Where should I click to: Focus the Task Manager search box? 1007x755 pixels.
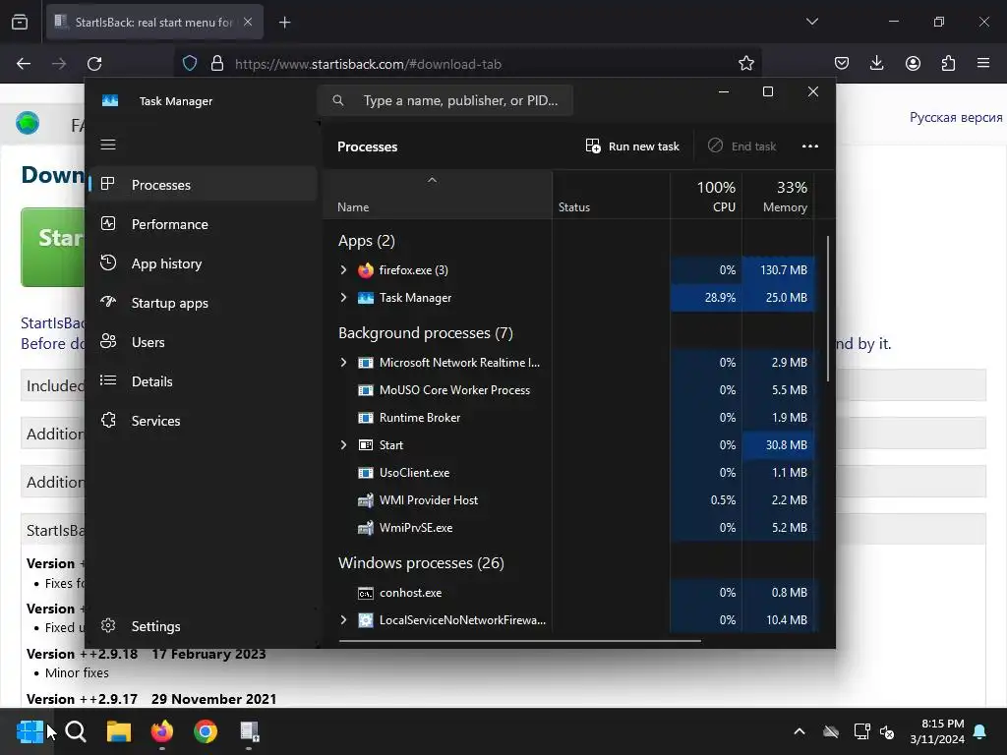(445, 100)
